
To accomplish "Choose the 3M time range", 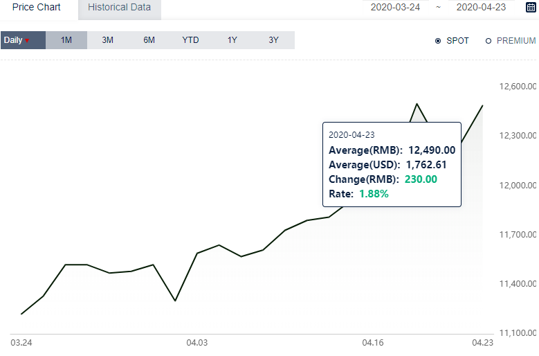I will (108, 40).
